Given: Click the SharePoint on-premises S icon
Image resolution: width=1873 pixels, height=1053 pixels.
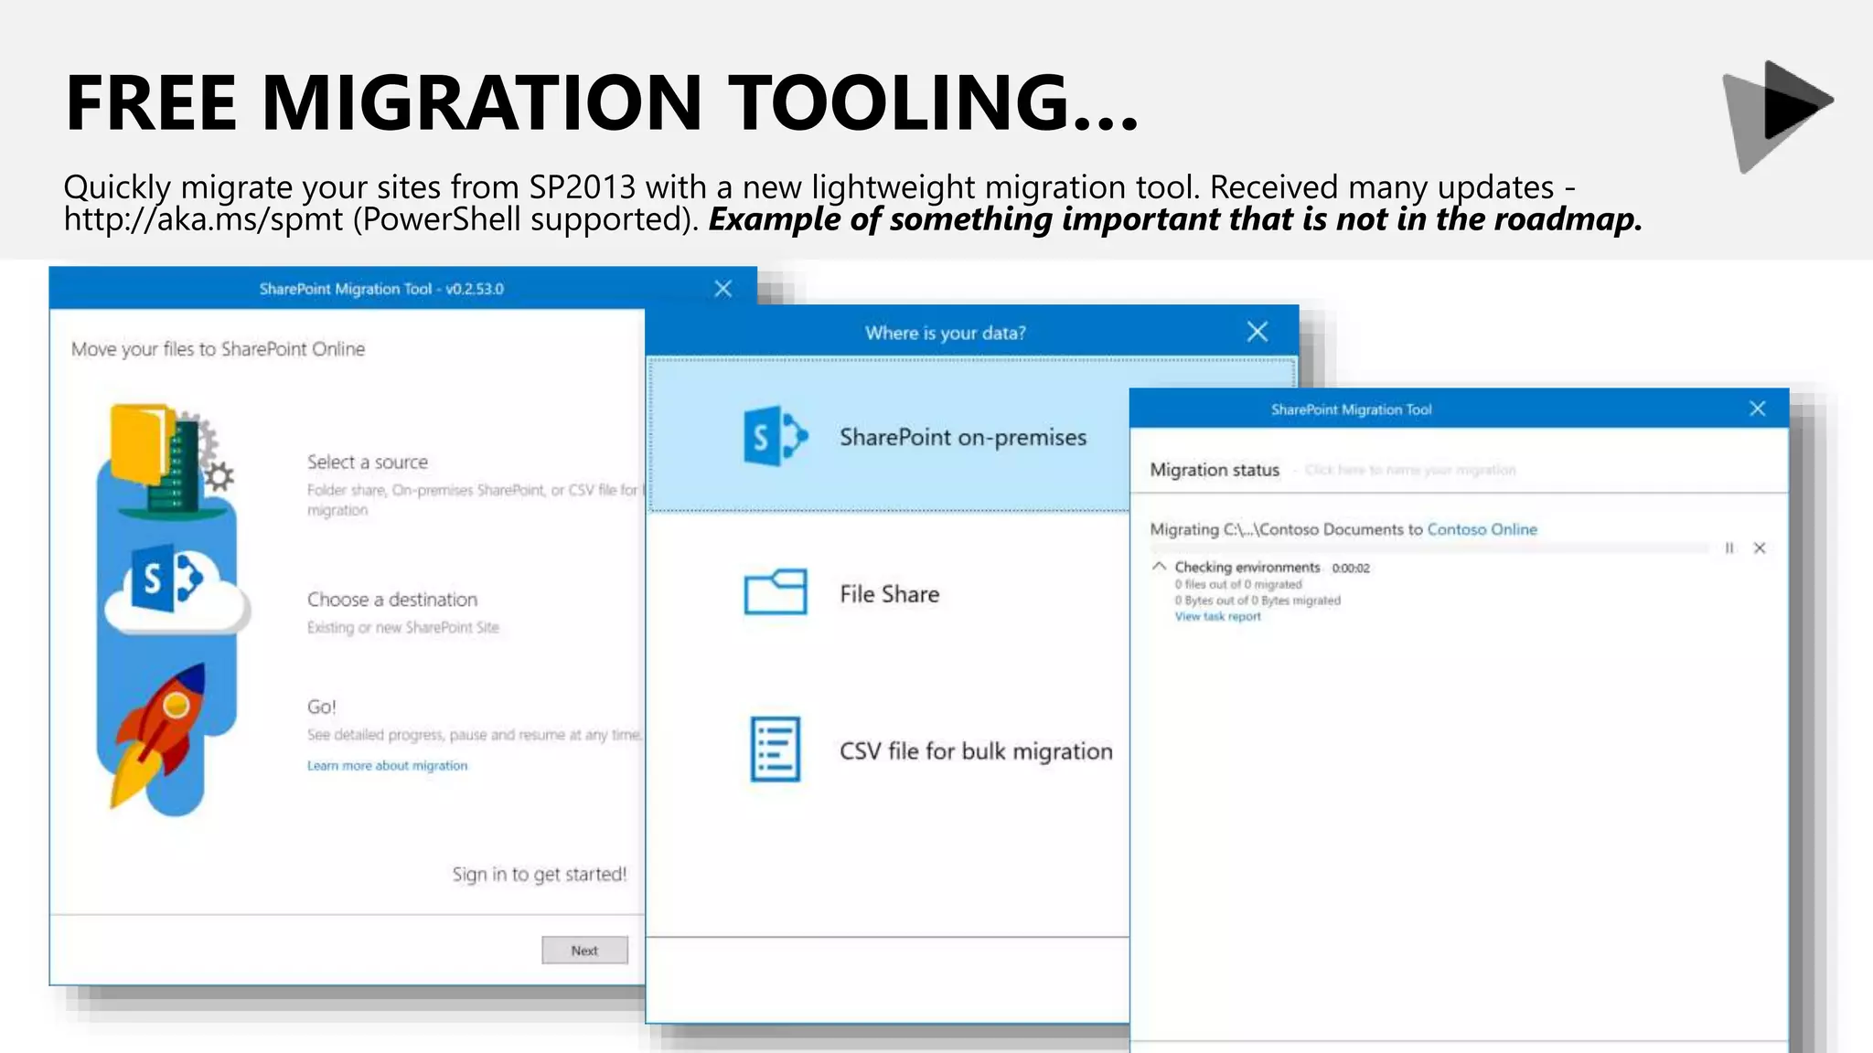Looking at the screenshot, I should tap(776, 436).
